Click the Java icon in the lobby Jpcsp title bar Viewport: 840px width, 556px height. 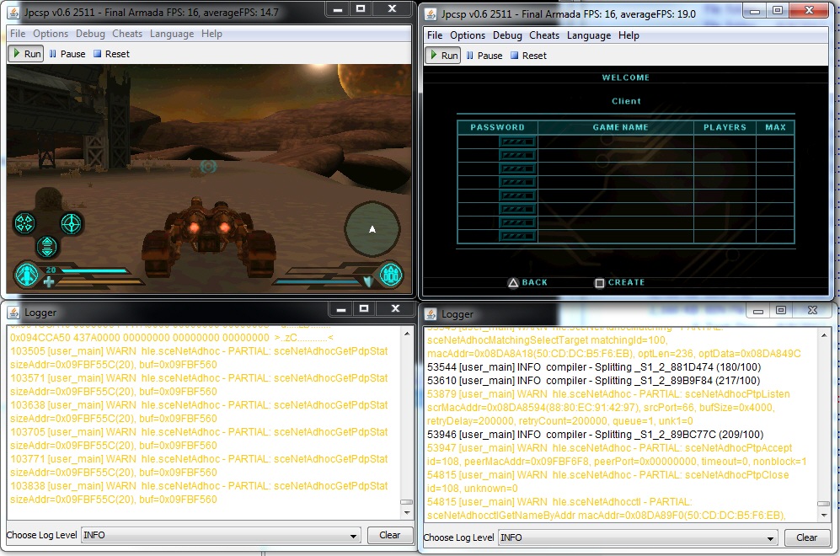pyautogui.click(x=431, y=14)
